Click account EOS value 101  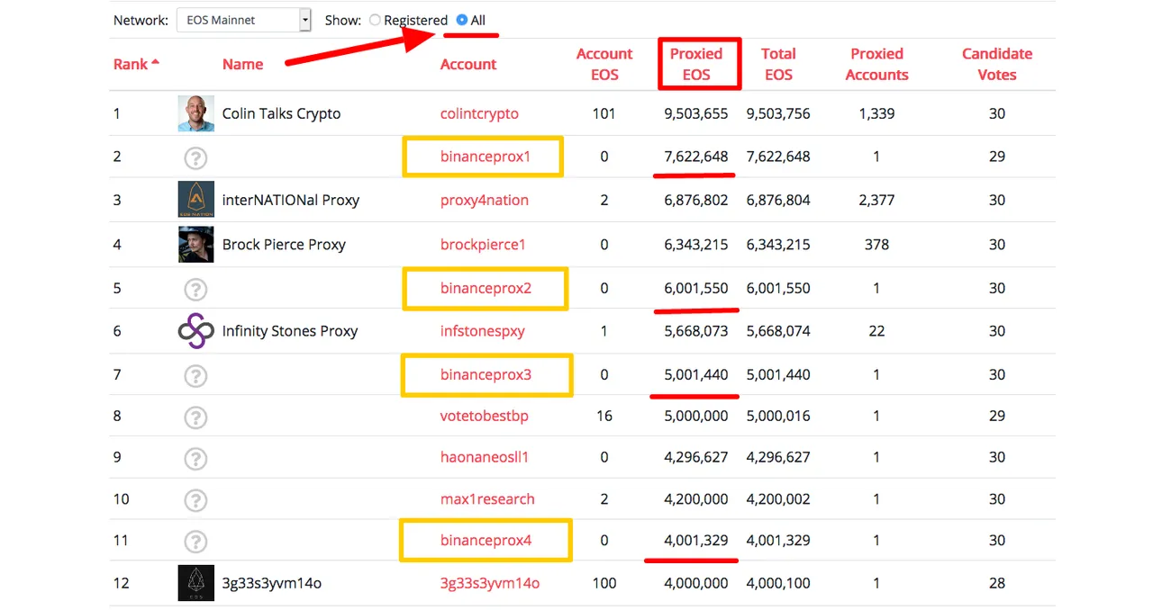click(x=604, y=113)
